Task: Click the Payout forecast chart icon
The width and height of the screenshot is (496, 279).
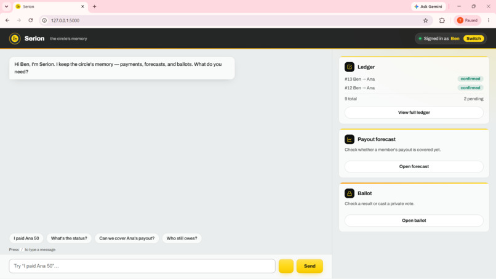Action: pos(349,139)
